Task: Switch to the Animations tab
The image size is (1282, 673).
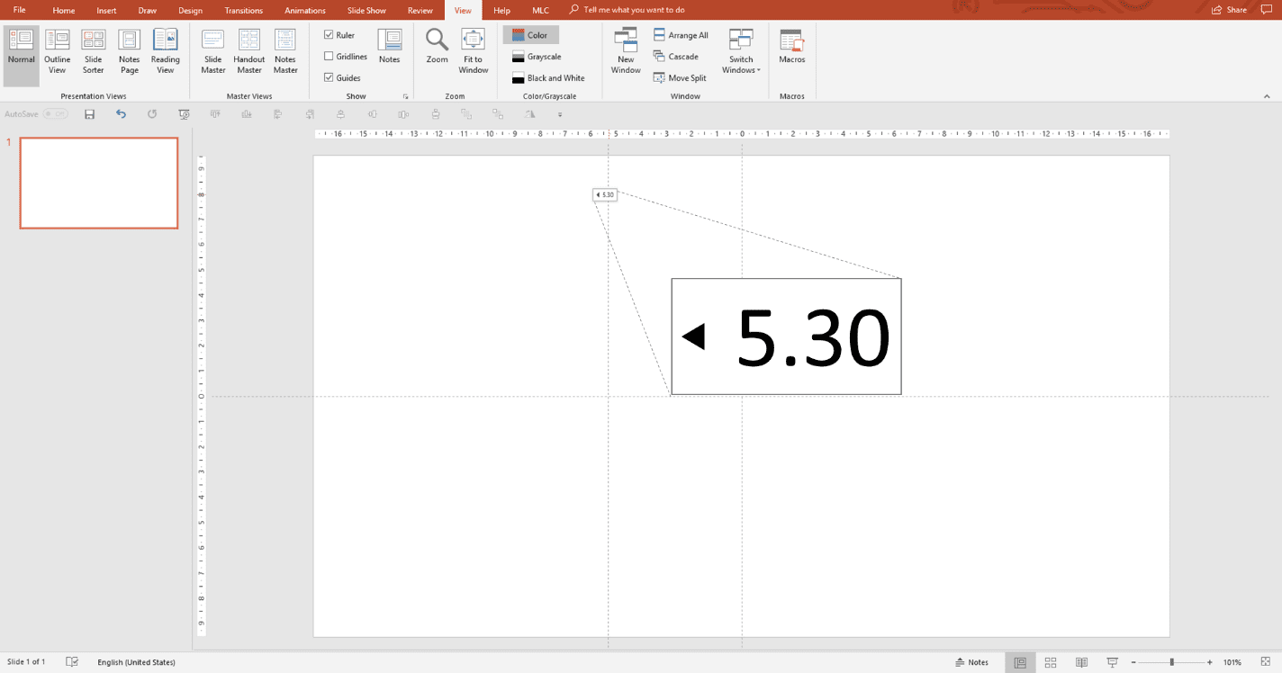Action: 304,10
